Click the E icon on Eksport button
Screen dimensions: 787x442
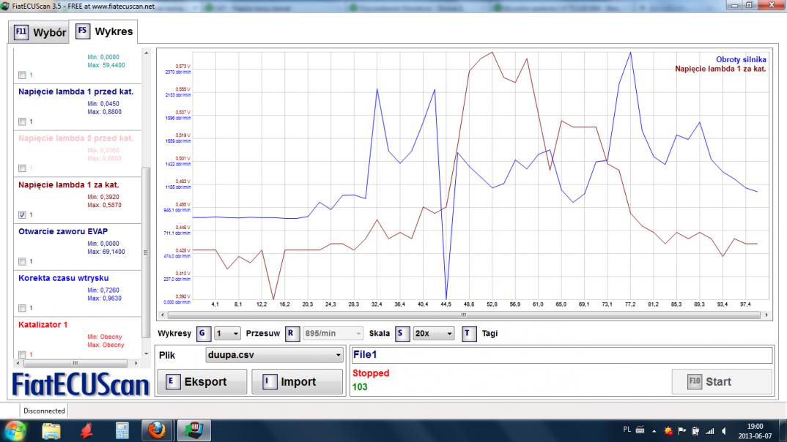[172, 382]
